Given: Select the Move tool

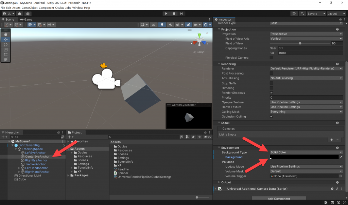Looking at the screenshot, I should point(5,39).
